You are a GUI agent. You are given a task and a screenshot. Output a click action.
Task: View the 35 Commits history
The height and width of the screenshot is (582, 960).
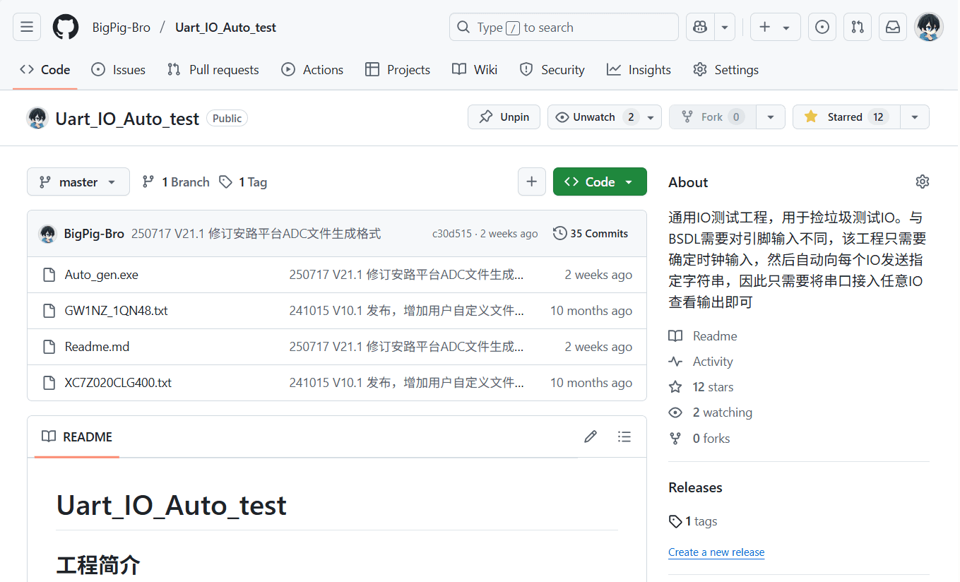coord(591,234)
